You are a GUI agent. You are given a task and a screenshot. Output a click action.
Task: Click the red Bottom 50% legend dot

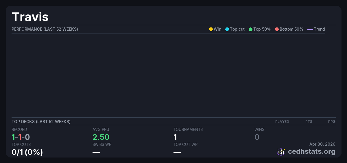277,29
